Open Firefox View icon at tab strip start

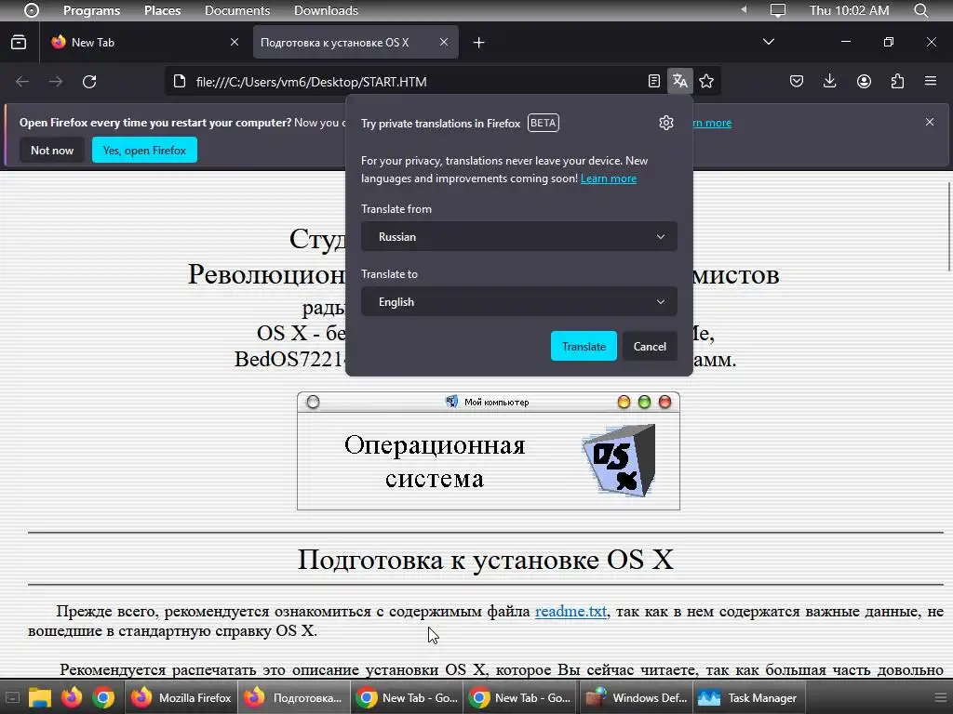coord(19,42)
